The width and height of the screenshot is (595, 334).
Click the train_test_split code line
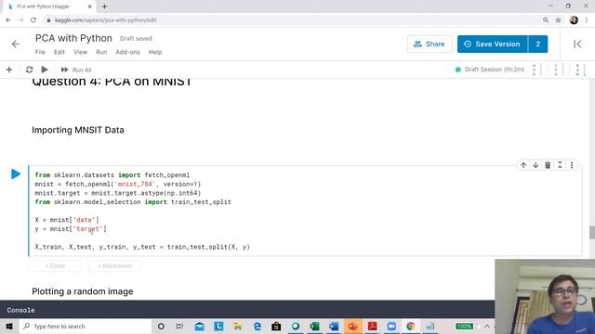pyautogui.click(x=142, y=247)
